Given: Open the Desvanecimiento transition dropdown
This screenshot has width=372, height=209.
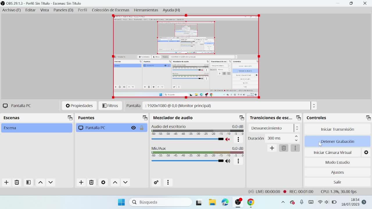Looking at the screenshot, I should point(273,128).
